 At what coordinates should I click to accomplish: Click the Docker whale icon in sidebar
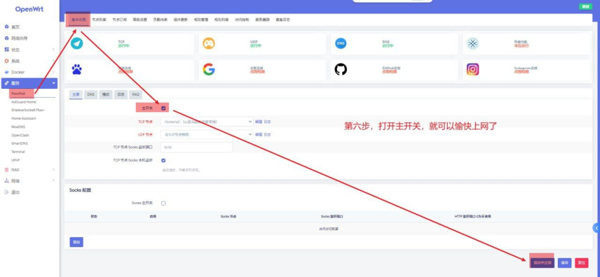coord(6,72)
